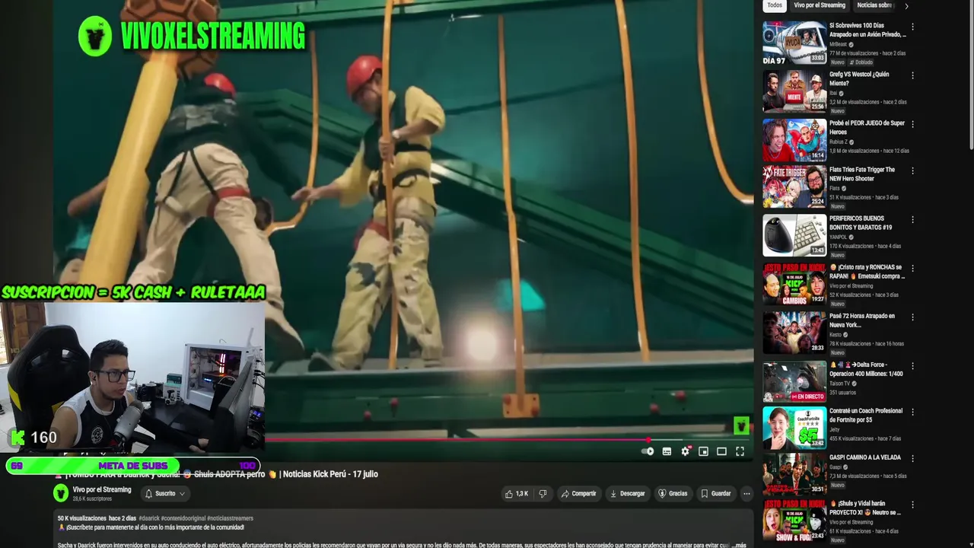Open options menu for Cristo rata video
Viewport: 974px width, 548px height.
coord(912,268)
